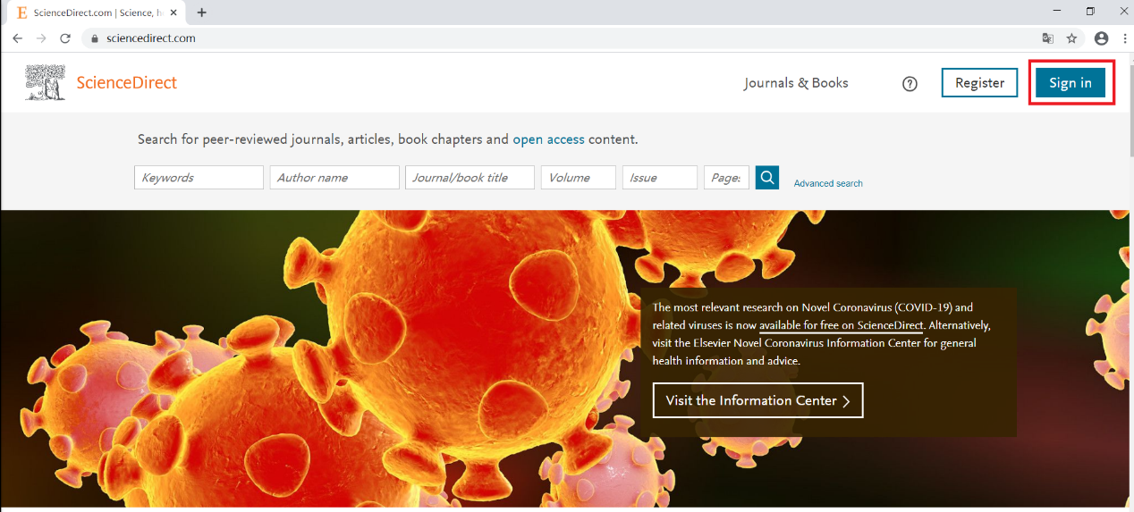The height and width of the screenshot is (512, 1134).
Task: Open Chrome three-dot menu
Action: (x=1122, y=38)
